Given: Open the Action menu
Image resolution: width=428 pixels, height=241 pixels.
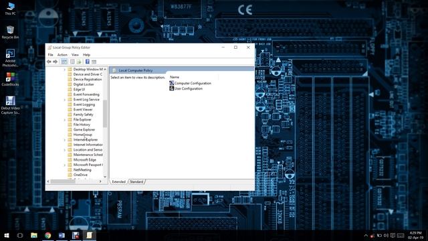Looking at the screenshot, I should (x=62, y=55).
